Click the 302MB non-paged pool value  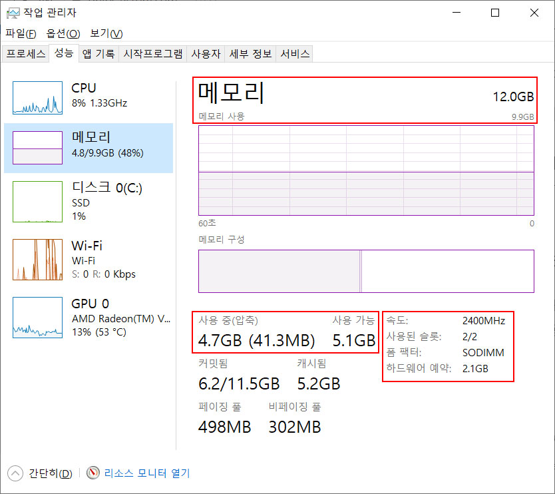tap(295, 427)
